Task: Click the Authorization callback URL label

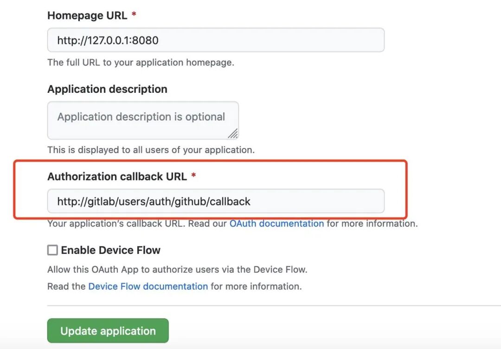Action: click(x=117, y=176)
